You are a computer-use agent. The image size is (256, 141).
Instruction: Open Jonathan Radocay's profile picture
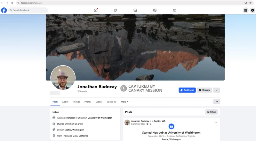63,77
